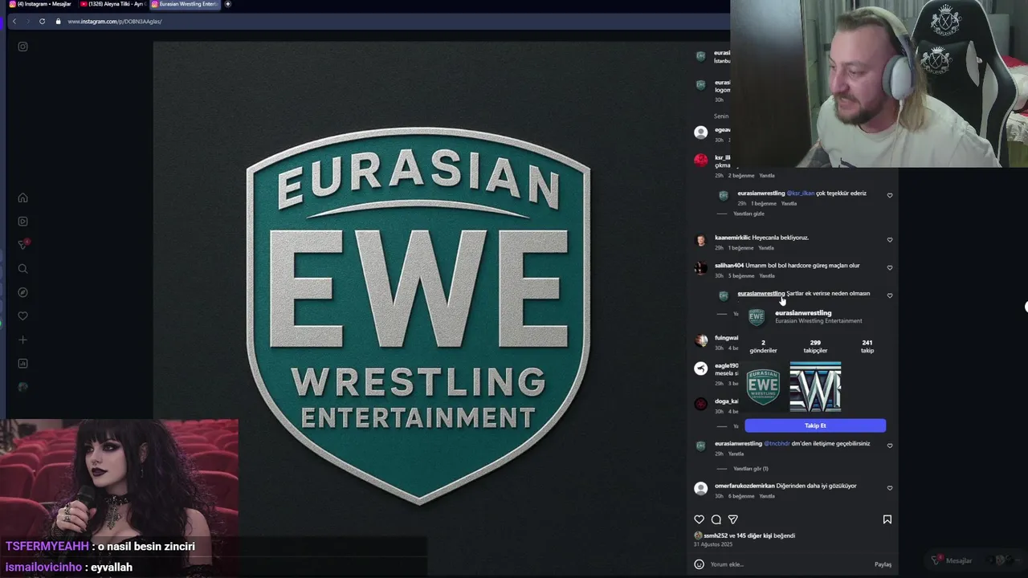
Task: Open the emoji picker beside Yorum ekle
Action: pyautogui.click(x=699, y=564)
